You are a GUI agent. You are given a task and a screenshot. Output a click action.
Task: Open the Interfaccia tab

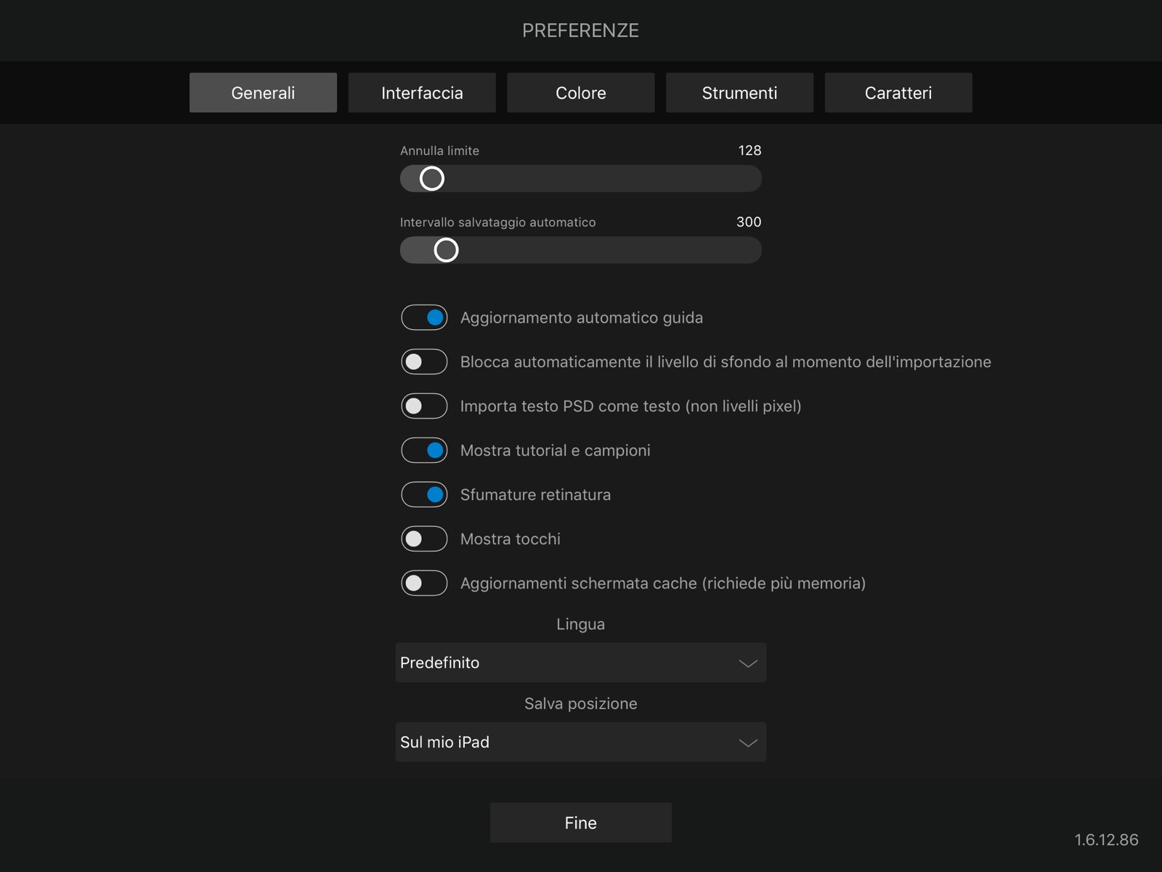422,93
